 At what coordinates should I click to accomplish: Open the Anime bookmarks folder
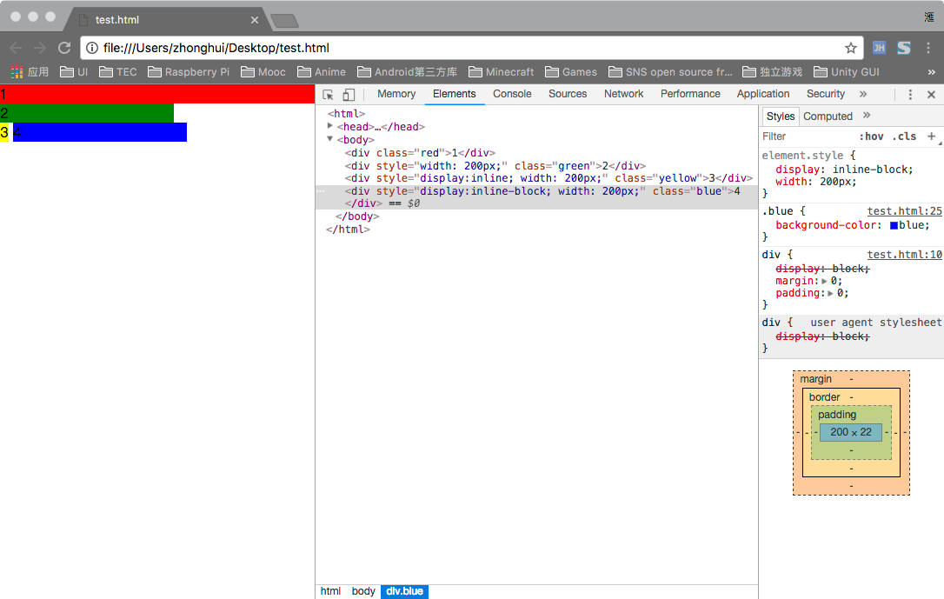(322, 72)
